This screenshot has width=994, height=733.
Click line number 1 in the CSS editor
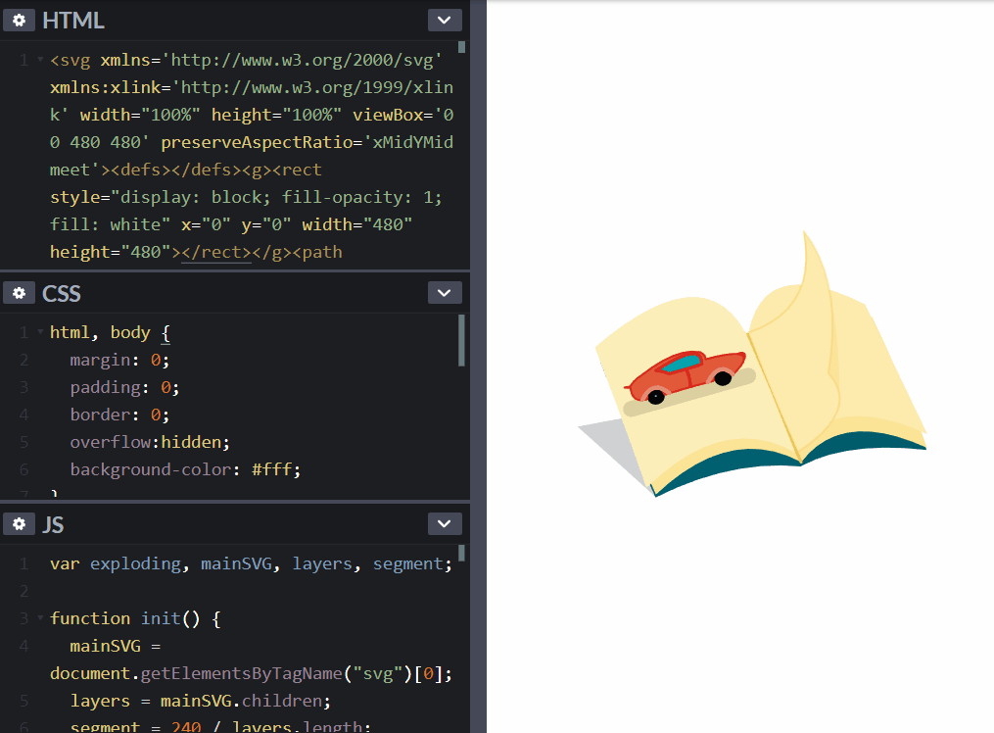click(x=24, y=331)
